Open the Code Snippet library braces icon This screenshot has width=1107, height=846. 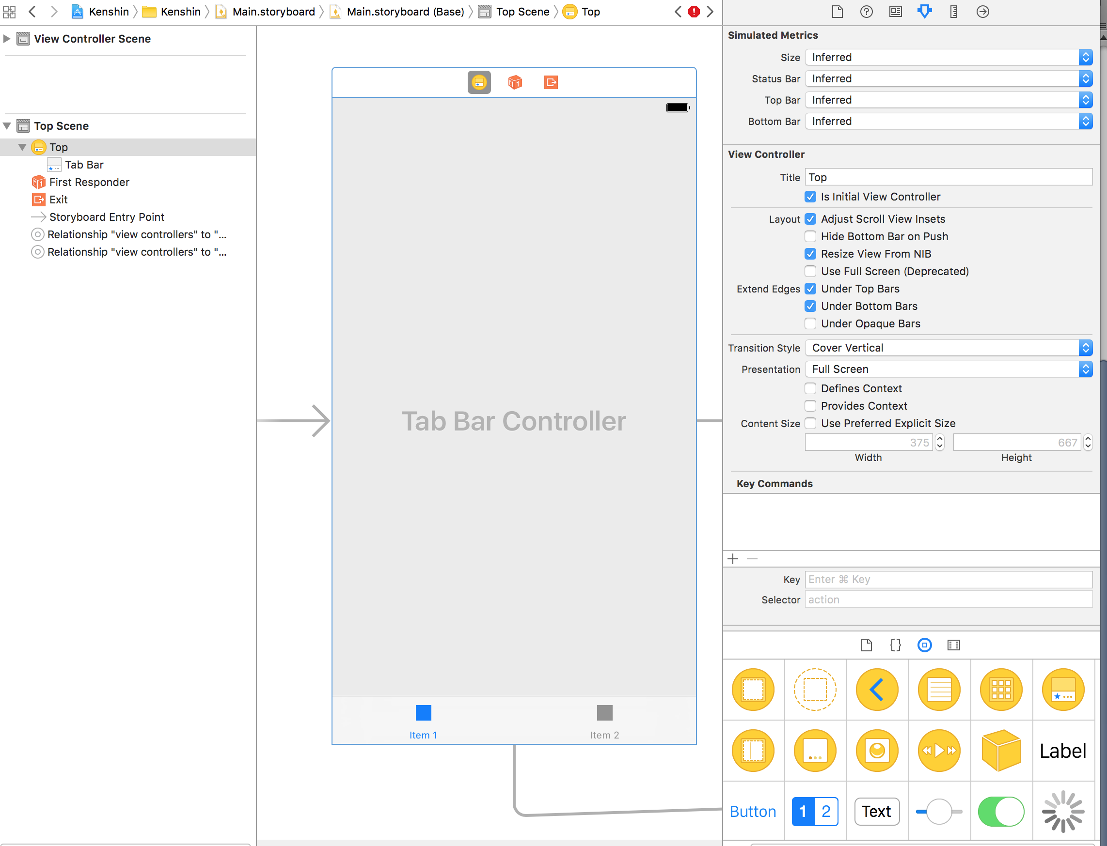click(x=895, y=645)
